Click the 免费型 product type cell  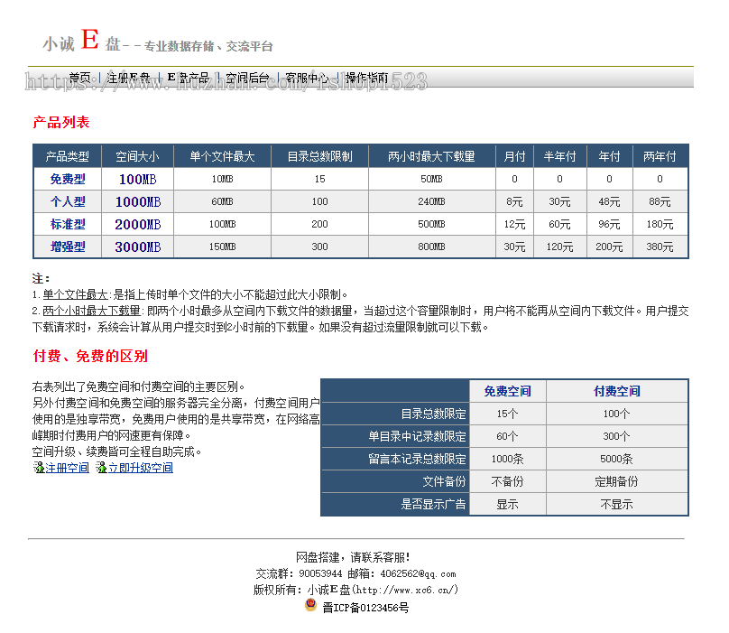pyautogui.click(x=68, y=179)
